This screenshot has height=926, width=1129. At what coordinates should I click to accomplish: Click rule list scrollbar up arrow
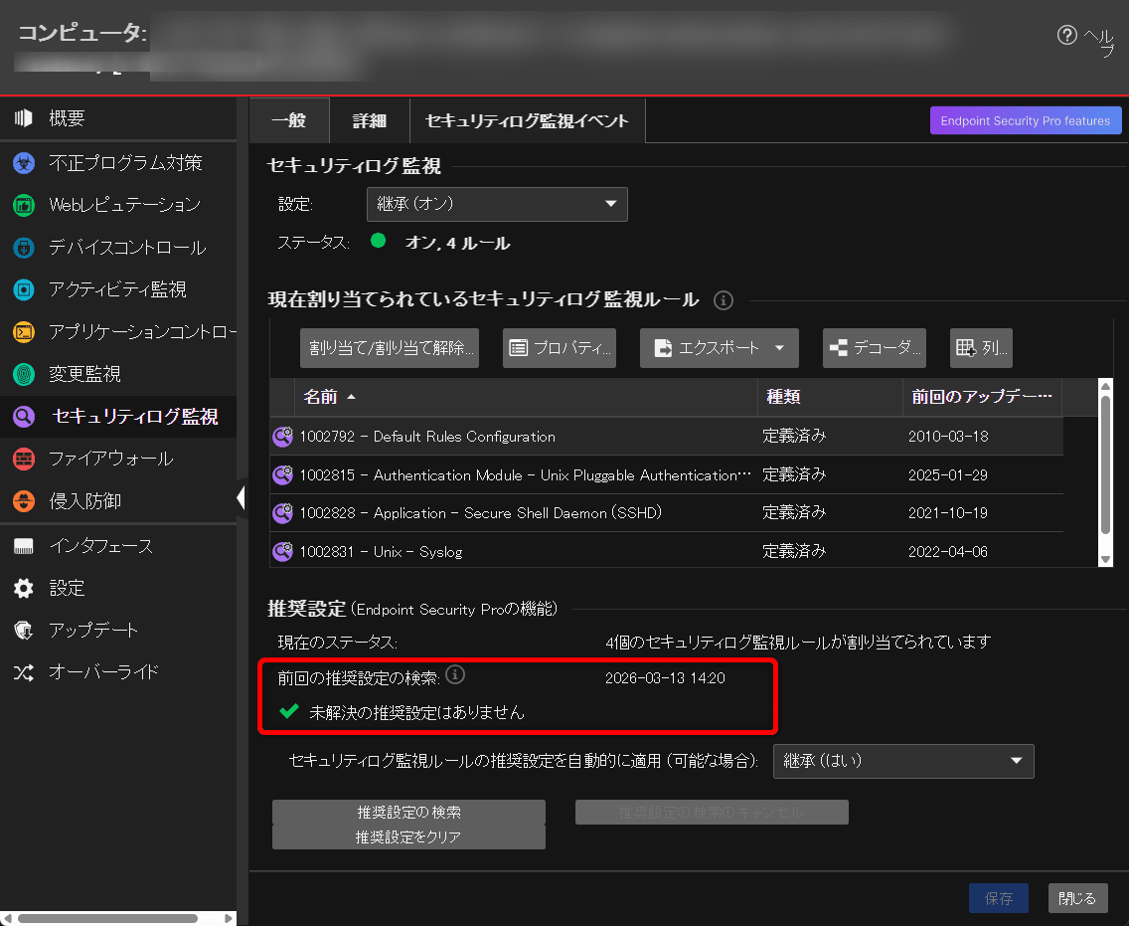1106,386
